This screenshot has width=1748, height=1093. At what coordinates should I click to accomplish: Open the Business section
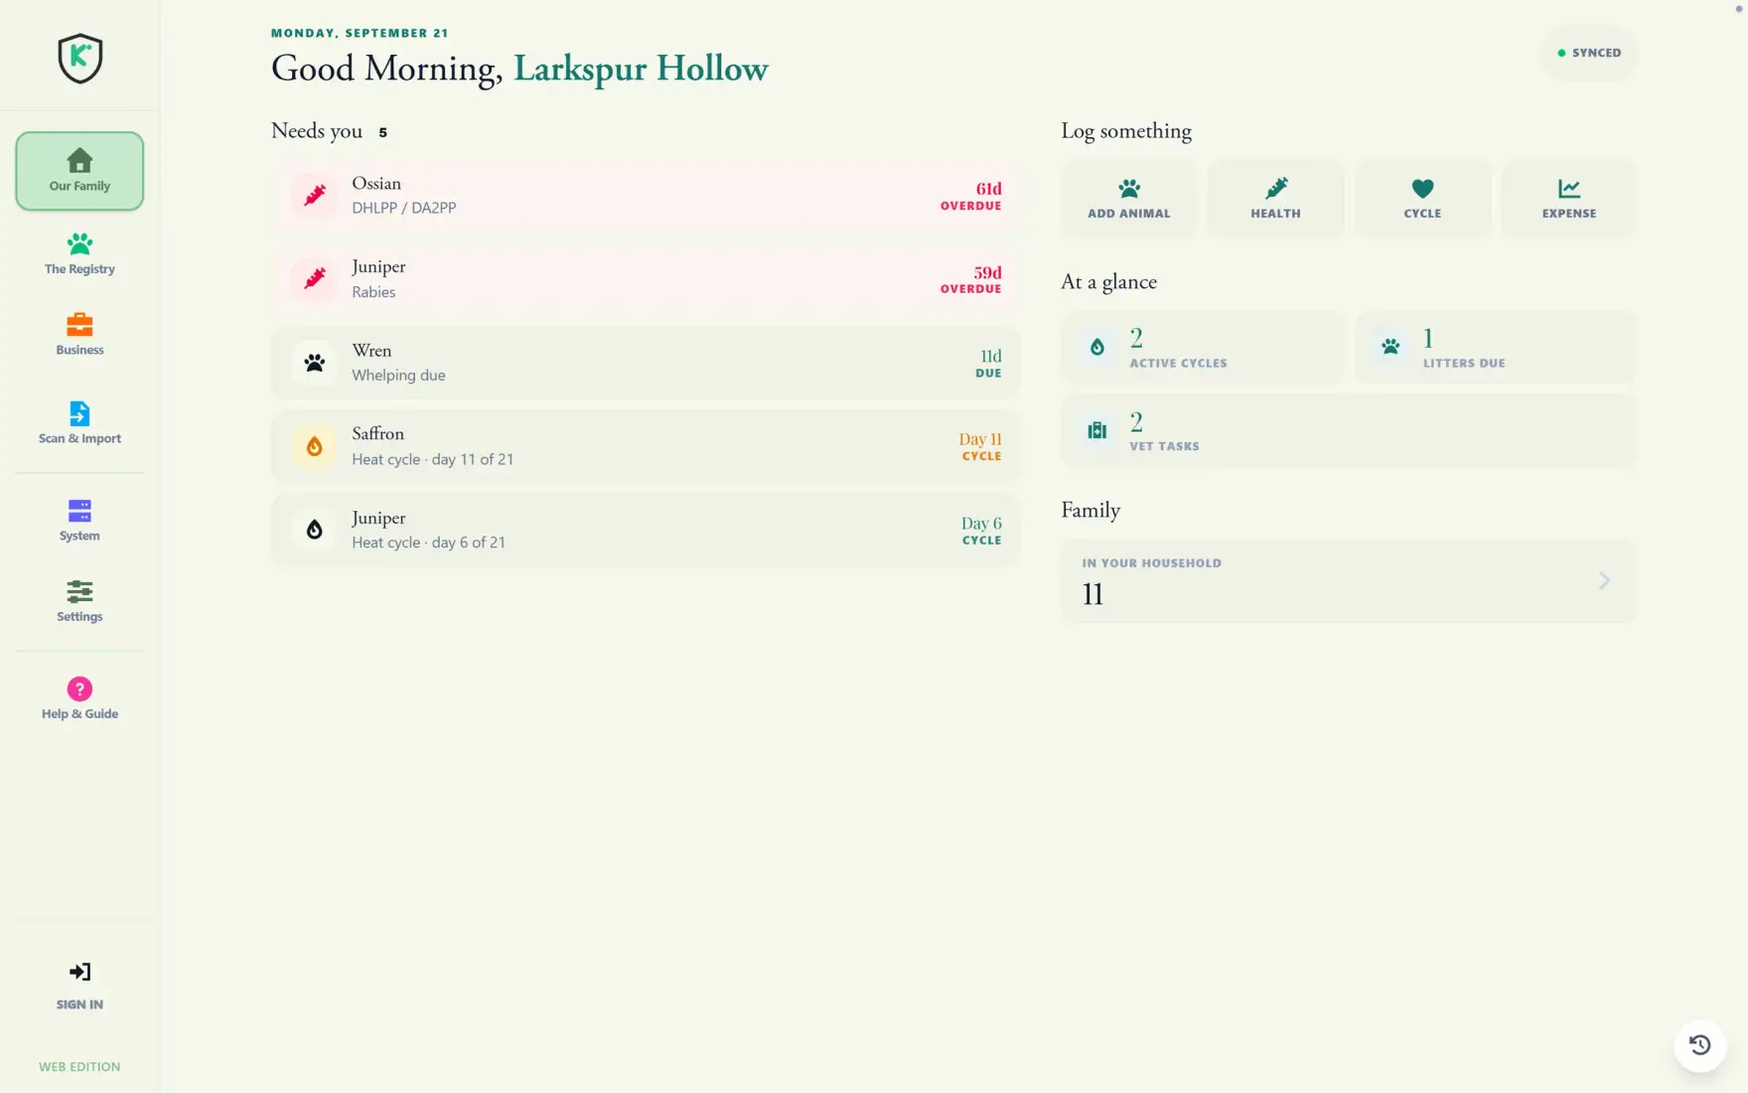pos(79,335)
